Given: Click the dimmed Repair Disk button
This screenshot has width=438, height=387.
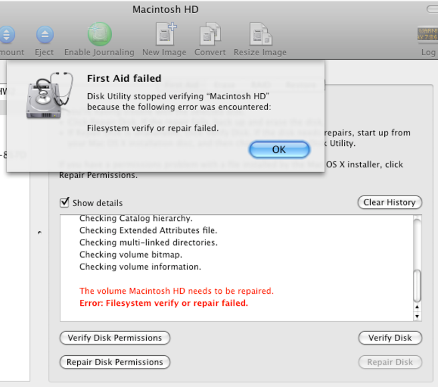Looking at the screenshot, I should 390,362.
